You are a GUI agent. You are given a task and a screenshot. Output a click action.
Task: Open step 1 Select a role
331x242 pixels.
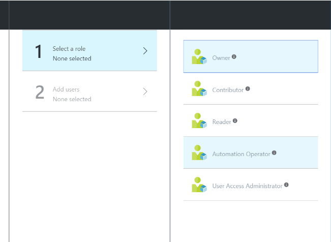[89, 51]
